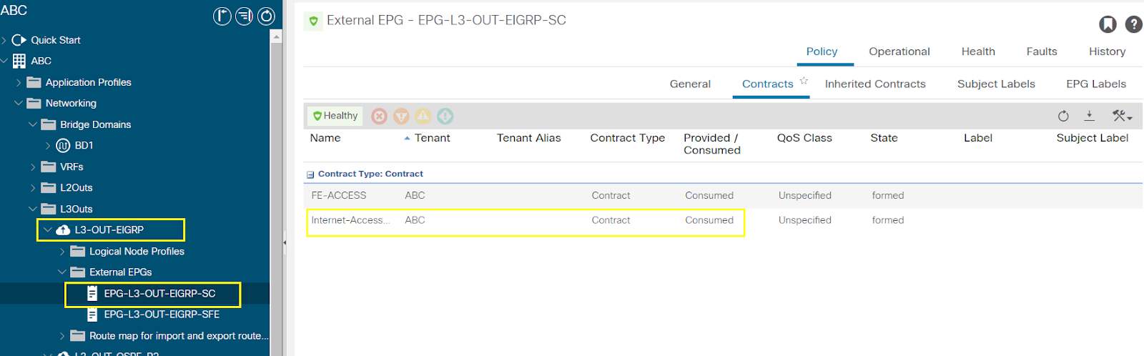Select the Internet-Access contract row

coord(723,220)
